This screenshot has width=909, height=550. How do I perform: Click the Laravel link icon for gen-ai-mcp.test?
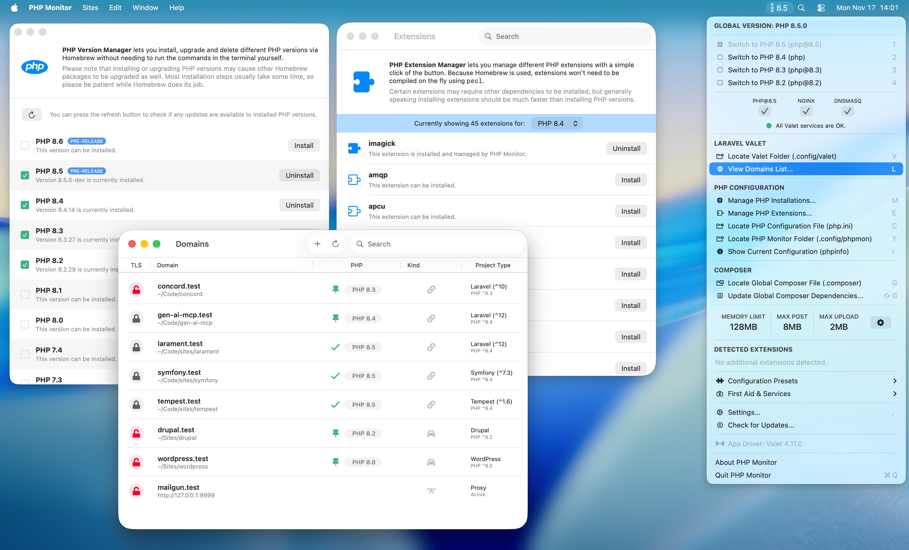tap(431, 318)
